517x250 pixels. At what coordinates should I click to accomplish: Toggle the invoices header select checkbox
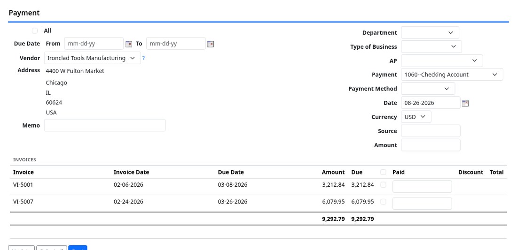pos(383,172)
